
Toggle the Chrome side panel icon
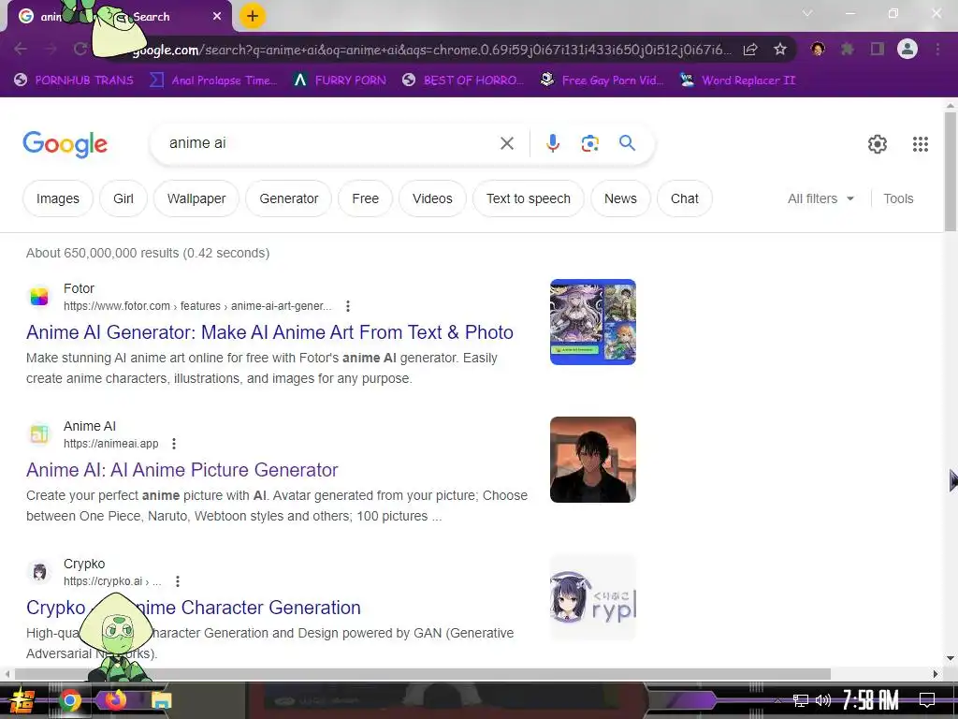point(878,49)
